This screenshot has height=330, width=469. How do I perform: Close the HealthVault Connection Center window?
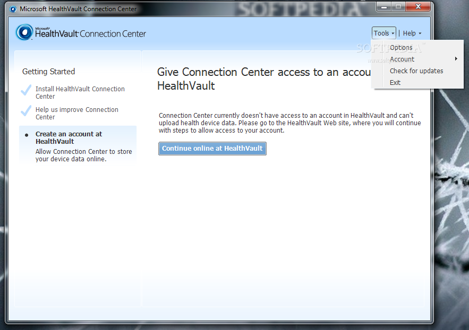tap(418, 6)
